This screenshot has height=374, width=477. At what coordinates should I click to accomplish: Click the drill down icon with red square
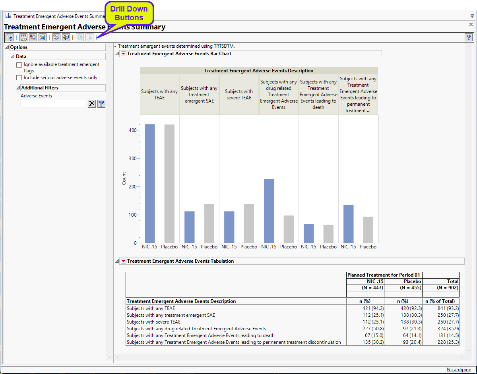click(x=33, y=37)
